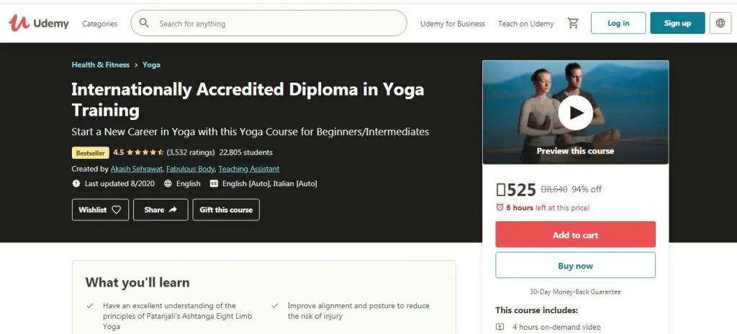
Task: Play the course preview video
Action: tap(575, 112)
